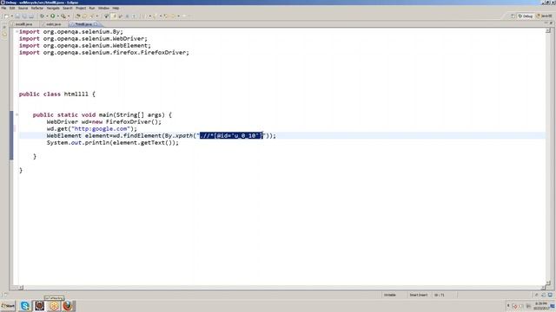Click the fast view icon at bottom-left
The width and height of the screenshot is (556, 312).
tap(5, 295)
